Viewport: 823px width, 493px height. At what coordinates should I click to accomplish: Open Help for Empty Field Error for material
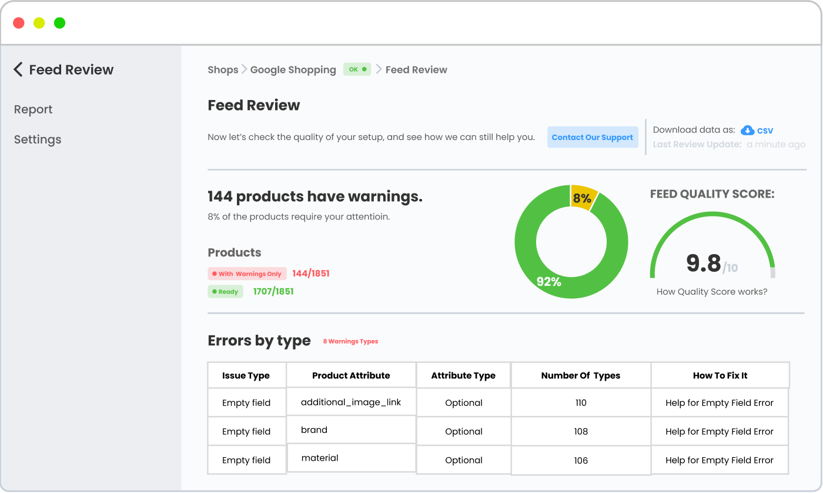pyautogui.click(x=719, y=460)
